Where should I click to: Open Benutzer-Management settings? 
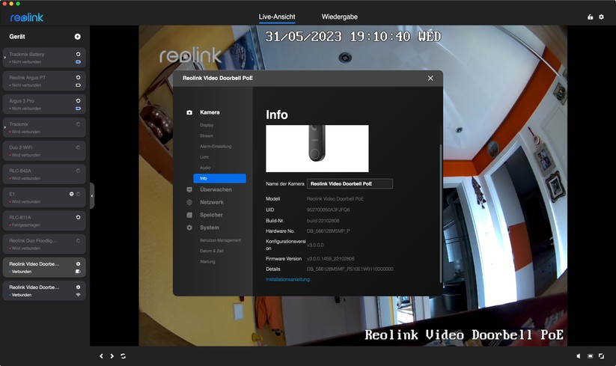tap(220, 240)
